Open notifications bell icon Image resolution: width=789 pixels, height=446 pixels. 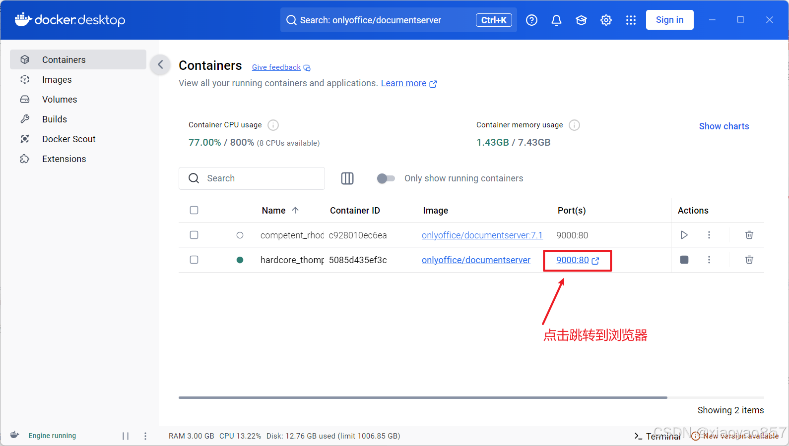tap(556, 20)
